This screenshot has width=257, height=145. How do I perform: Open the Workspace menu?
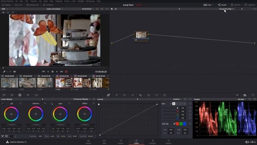click(90, 1)
